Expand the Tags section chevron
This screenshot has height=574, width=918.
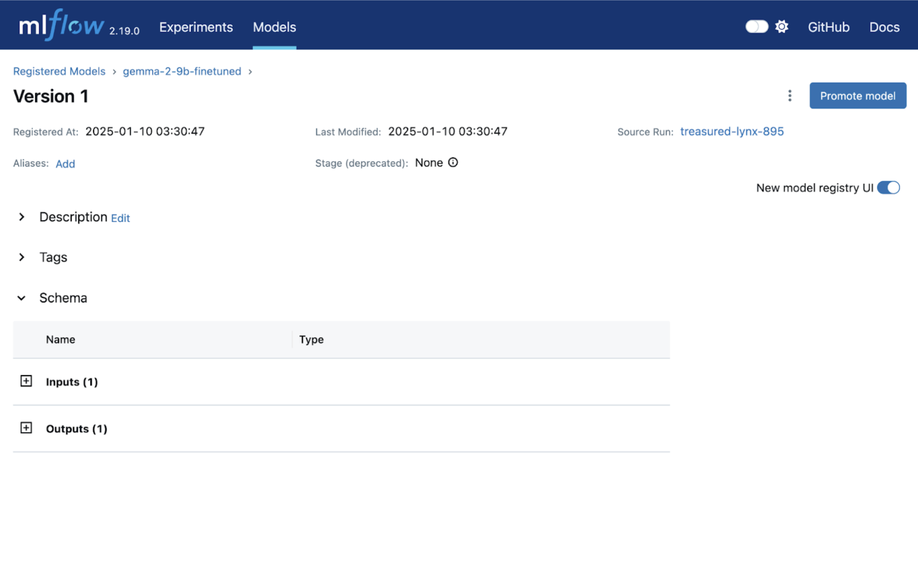pos(22,257)
